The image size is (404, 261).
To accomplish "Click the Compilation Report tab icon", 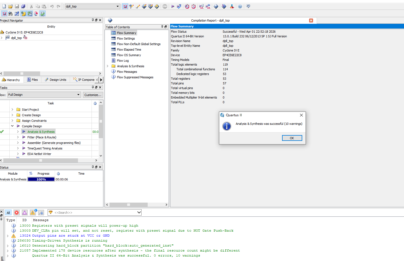I will click(x=110, y=20).
